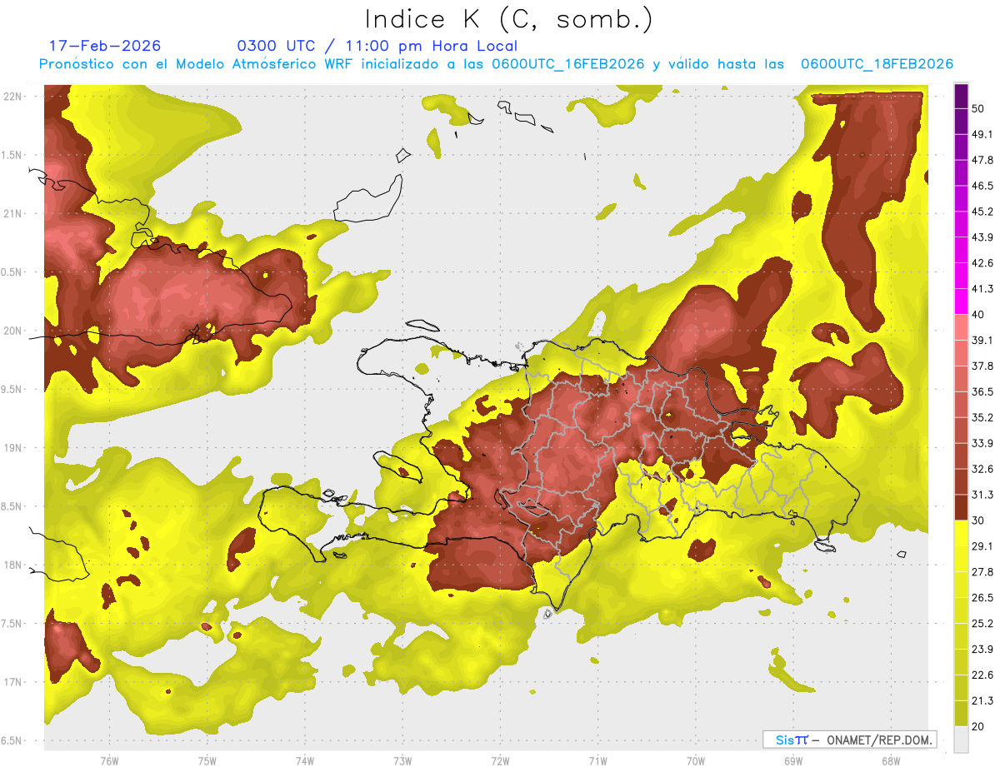Click the '22N' latitude label
This screenshot has width=1000, height=772.
12,97
